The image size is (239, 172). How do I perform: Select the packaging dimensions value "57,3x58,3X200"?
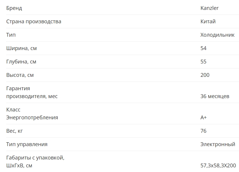point(218,166)
